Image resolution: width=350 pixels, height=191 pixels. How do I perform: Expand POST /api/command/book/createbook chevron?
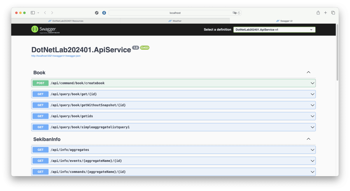pos(312,83)
